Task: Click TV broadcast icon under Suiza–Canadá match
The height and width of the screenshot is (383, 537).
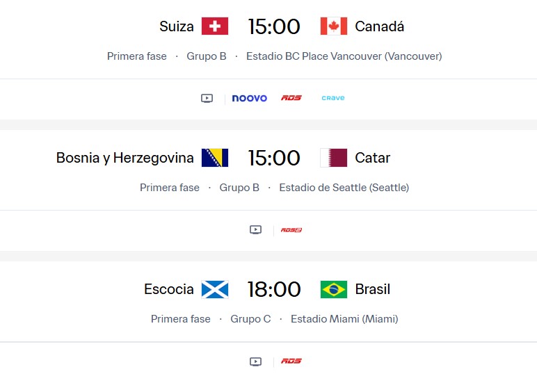Action: coord(207,98)
